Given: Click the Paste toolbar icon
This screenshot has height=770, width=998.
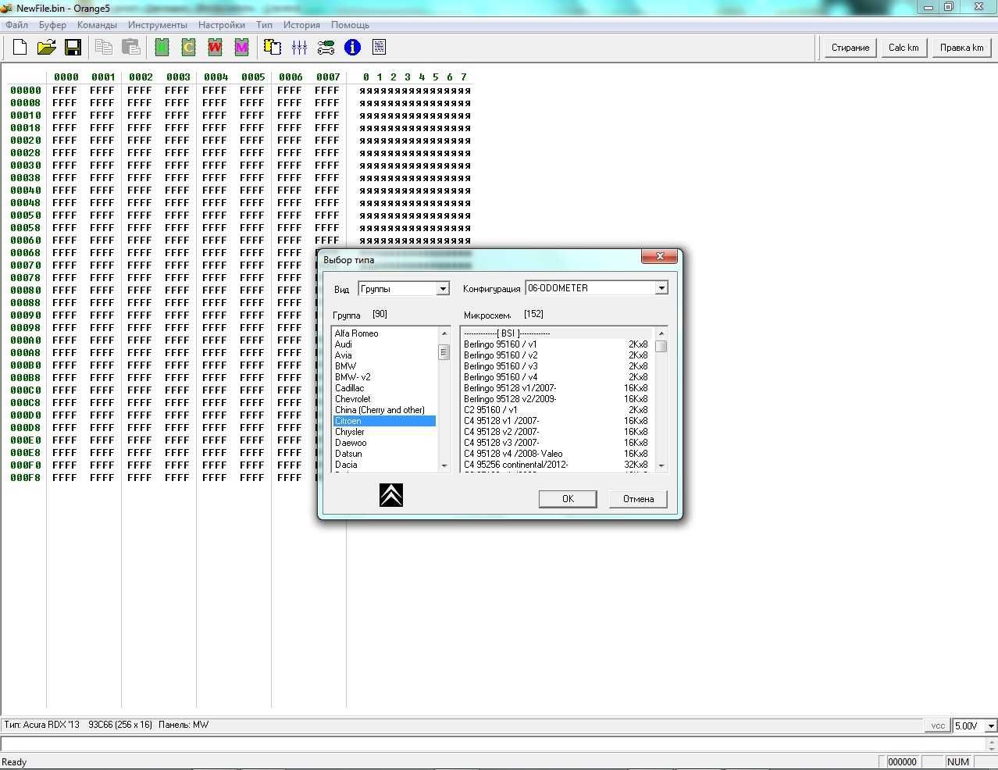Looking at the screenshot, I should 131,48.
